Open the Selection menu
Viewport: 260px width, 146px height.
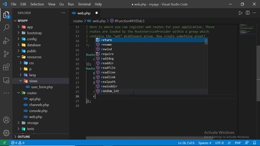tap(37, 4)
